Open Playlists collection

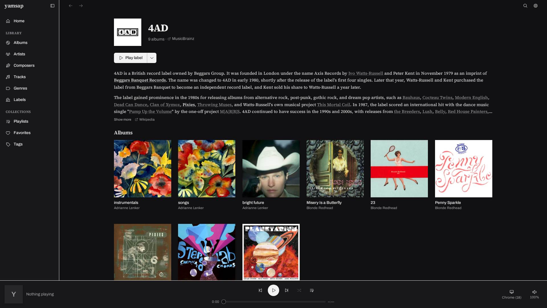coord(30,121)
